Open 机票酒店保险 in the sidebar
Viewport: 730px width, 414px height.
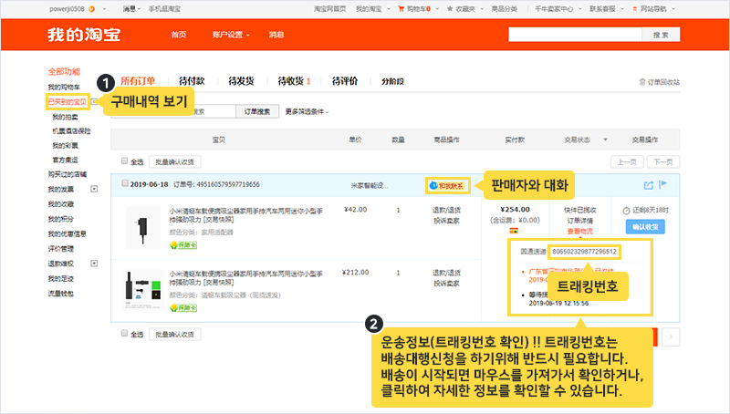[72, 131]
